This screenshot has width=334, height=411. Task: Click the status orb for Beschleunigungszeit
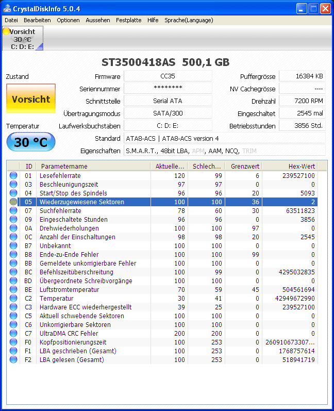(x=13, y=184)
